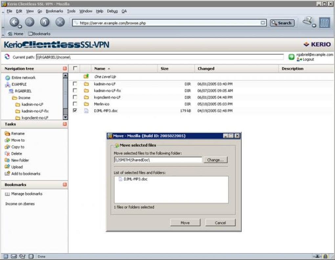
Task: Go back with the browser Back arrow
Action: [x=14, y=22]
